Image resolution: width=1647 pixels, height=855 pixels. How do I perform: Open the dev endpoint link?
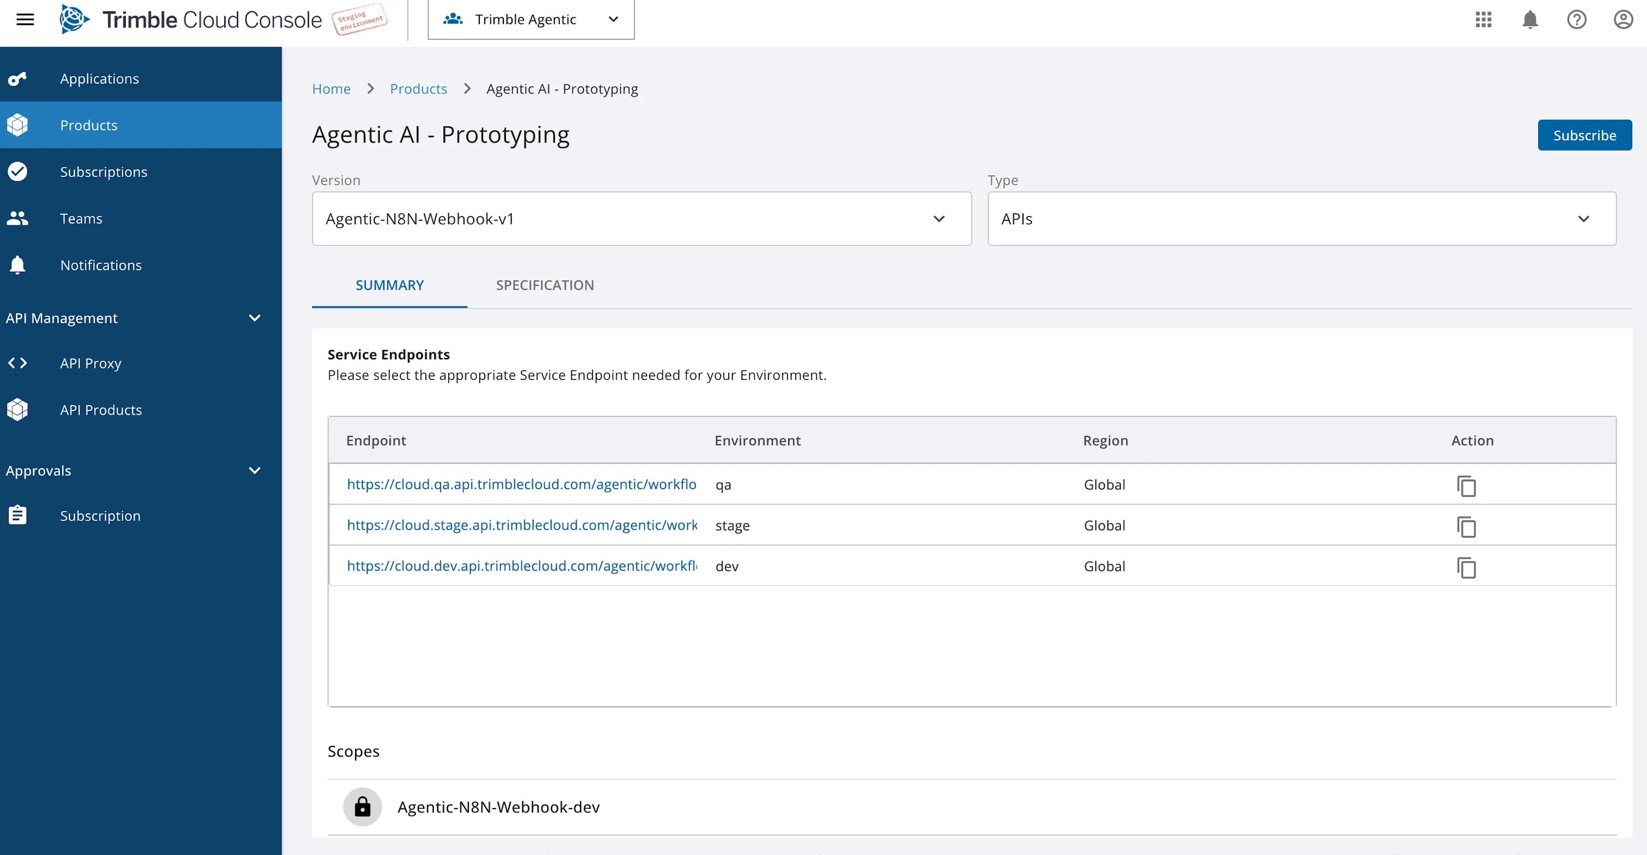(x=522, y=566)
